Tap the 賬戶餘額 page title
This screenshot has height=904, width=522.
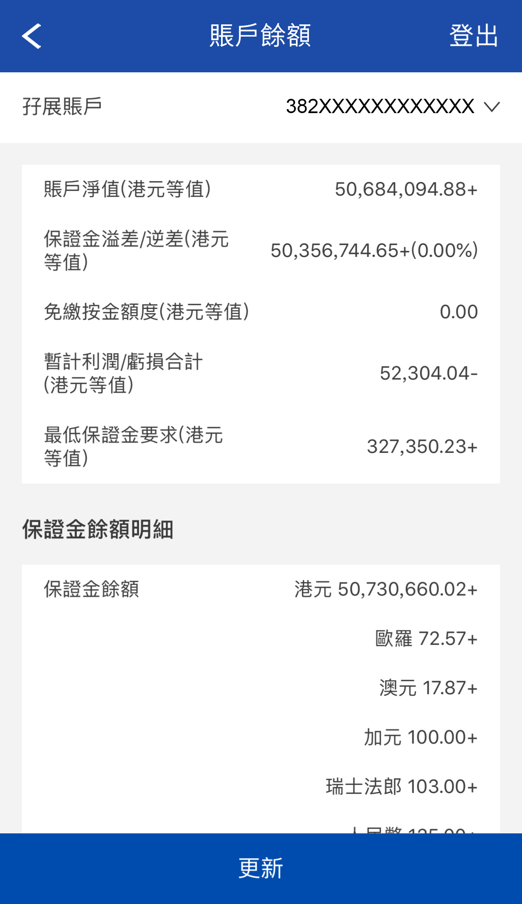(260, 36)
